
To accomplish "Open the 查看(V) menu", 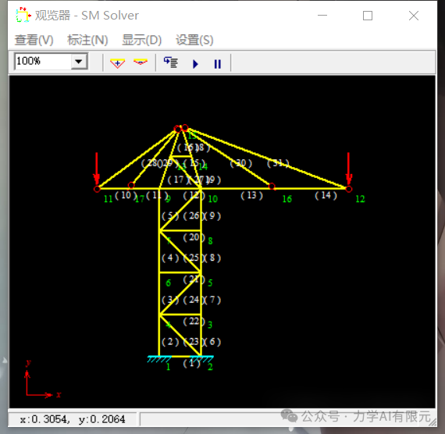I will coord(34,40).
